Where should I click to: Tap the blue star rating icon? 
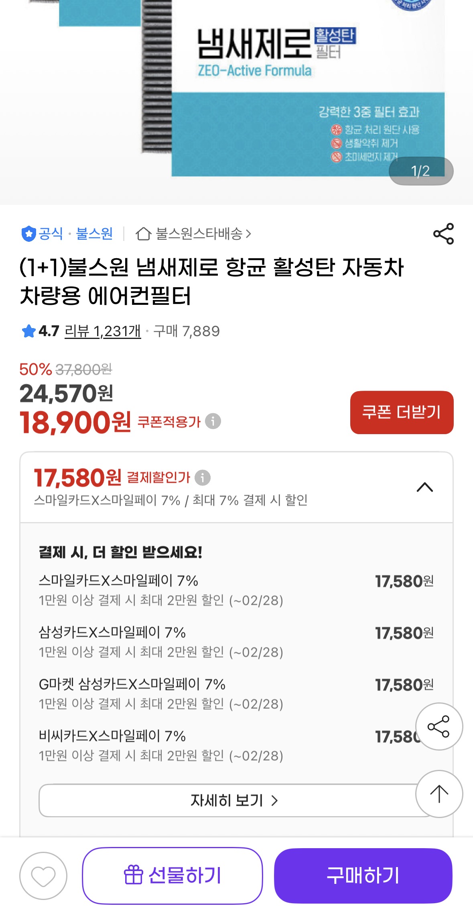(28, 331)
